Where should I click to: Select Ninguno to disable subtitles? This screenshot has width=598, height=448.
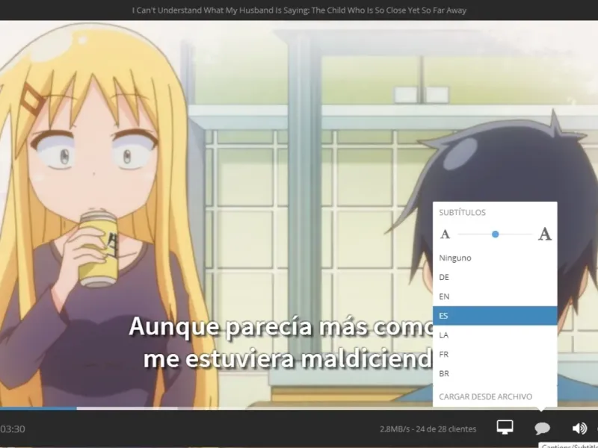click(x=495, y=258)
